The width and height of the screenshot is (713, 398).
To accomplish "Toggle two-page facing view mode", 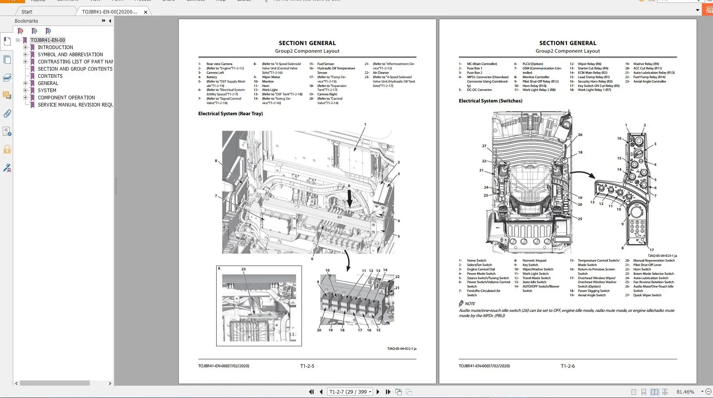I will coord(654,392).
